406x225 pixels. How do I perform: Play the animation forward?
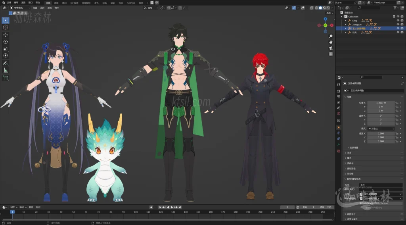tap(172, 208)
